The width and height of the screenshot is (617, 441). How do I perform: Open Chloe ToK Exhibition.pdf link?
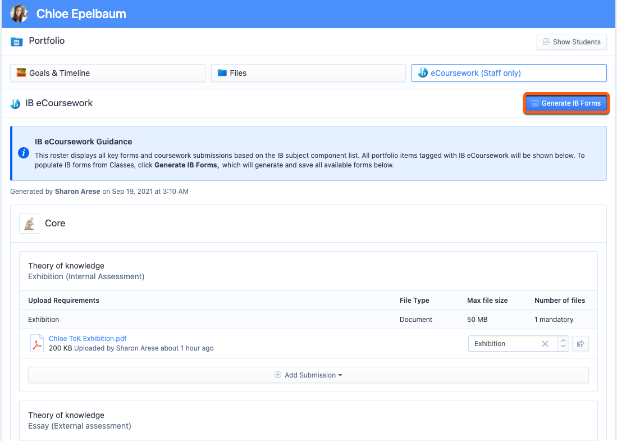point(88,339)
